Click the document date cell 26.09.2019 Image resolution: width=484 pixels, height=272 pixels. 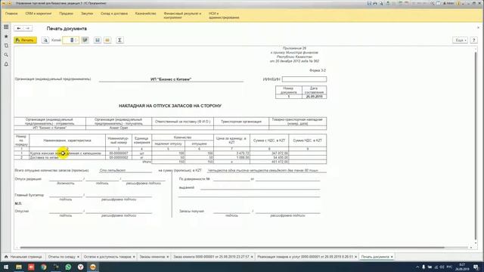coord(314,97)
